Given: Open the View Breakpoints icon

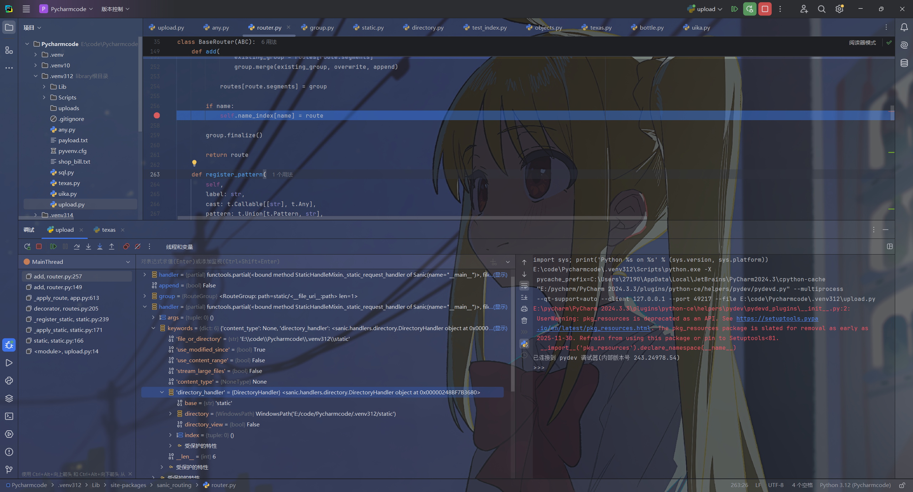Looking at the screenshot, I should (x=126, y=247).
